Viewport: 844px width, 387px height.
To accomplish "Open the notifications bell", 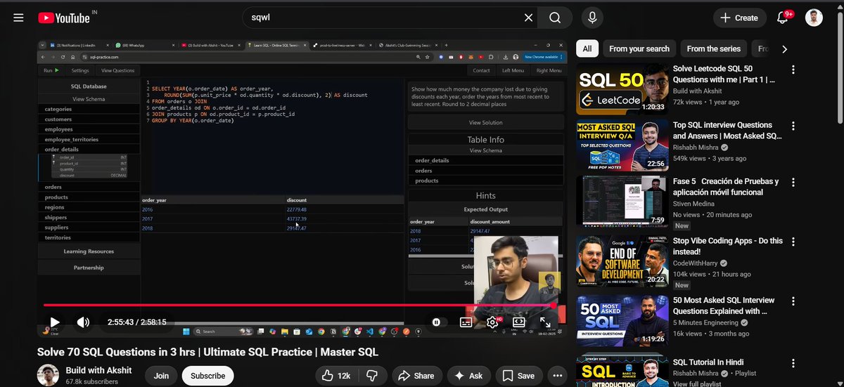I will (784, 18).
